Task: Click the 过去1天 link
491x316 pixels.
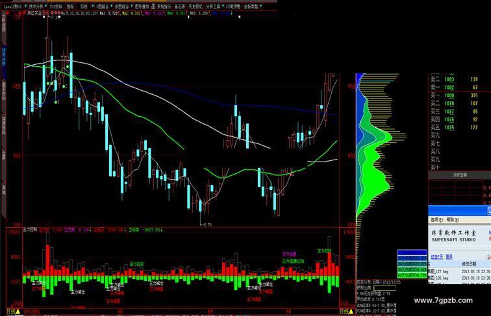Action: pos(436,256)
